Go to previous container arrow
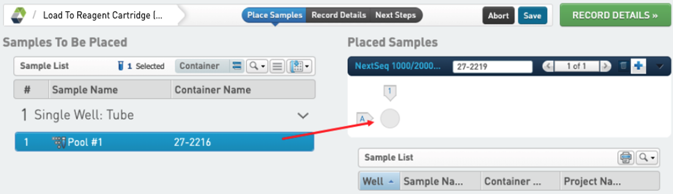 (x=548, y=66)
